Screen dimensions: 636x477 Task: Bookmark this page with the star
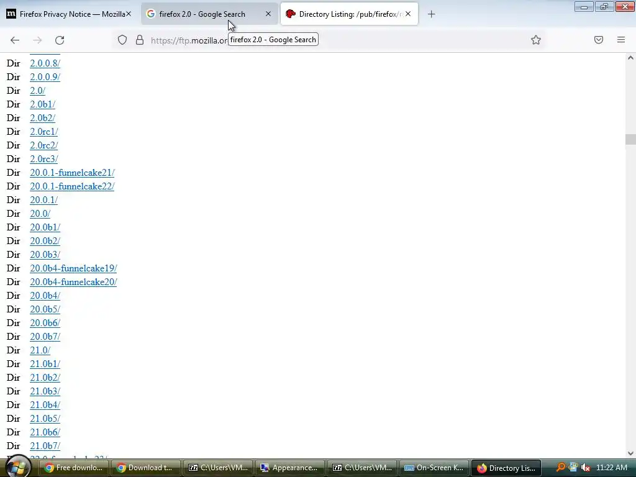[x=536, y=40]
